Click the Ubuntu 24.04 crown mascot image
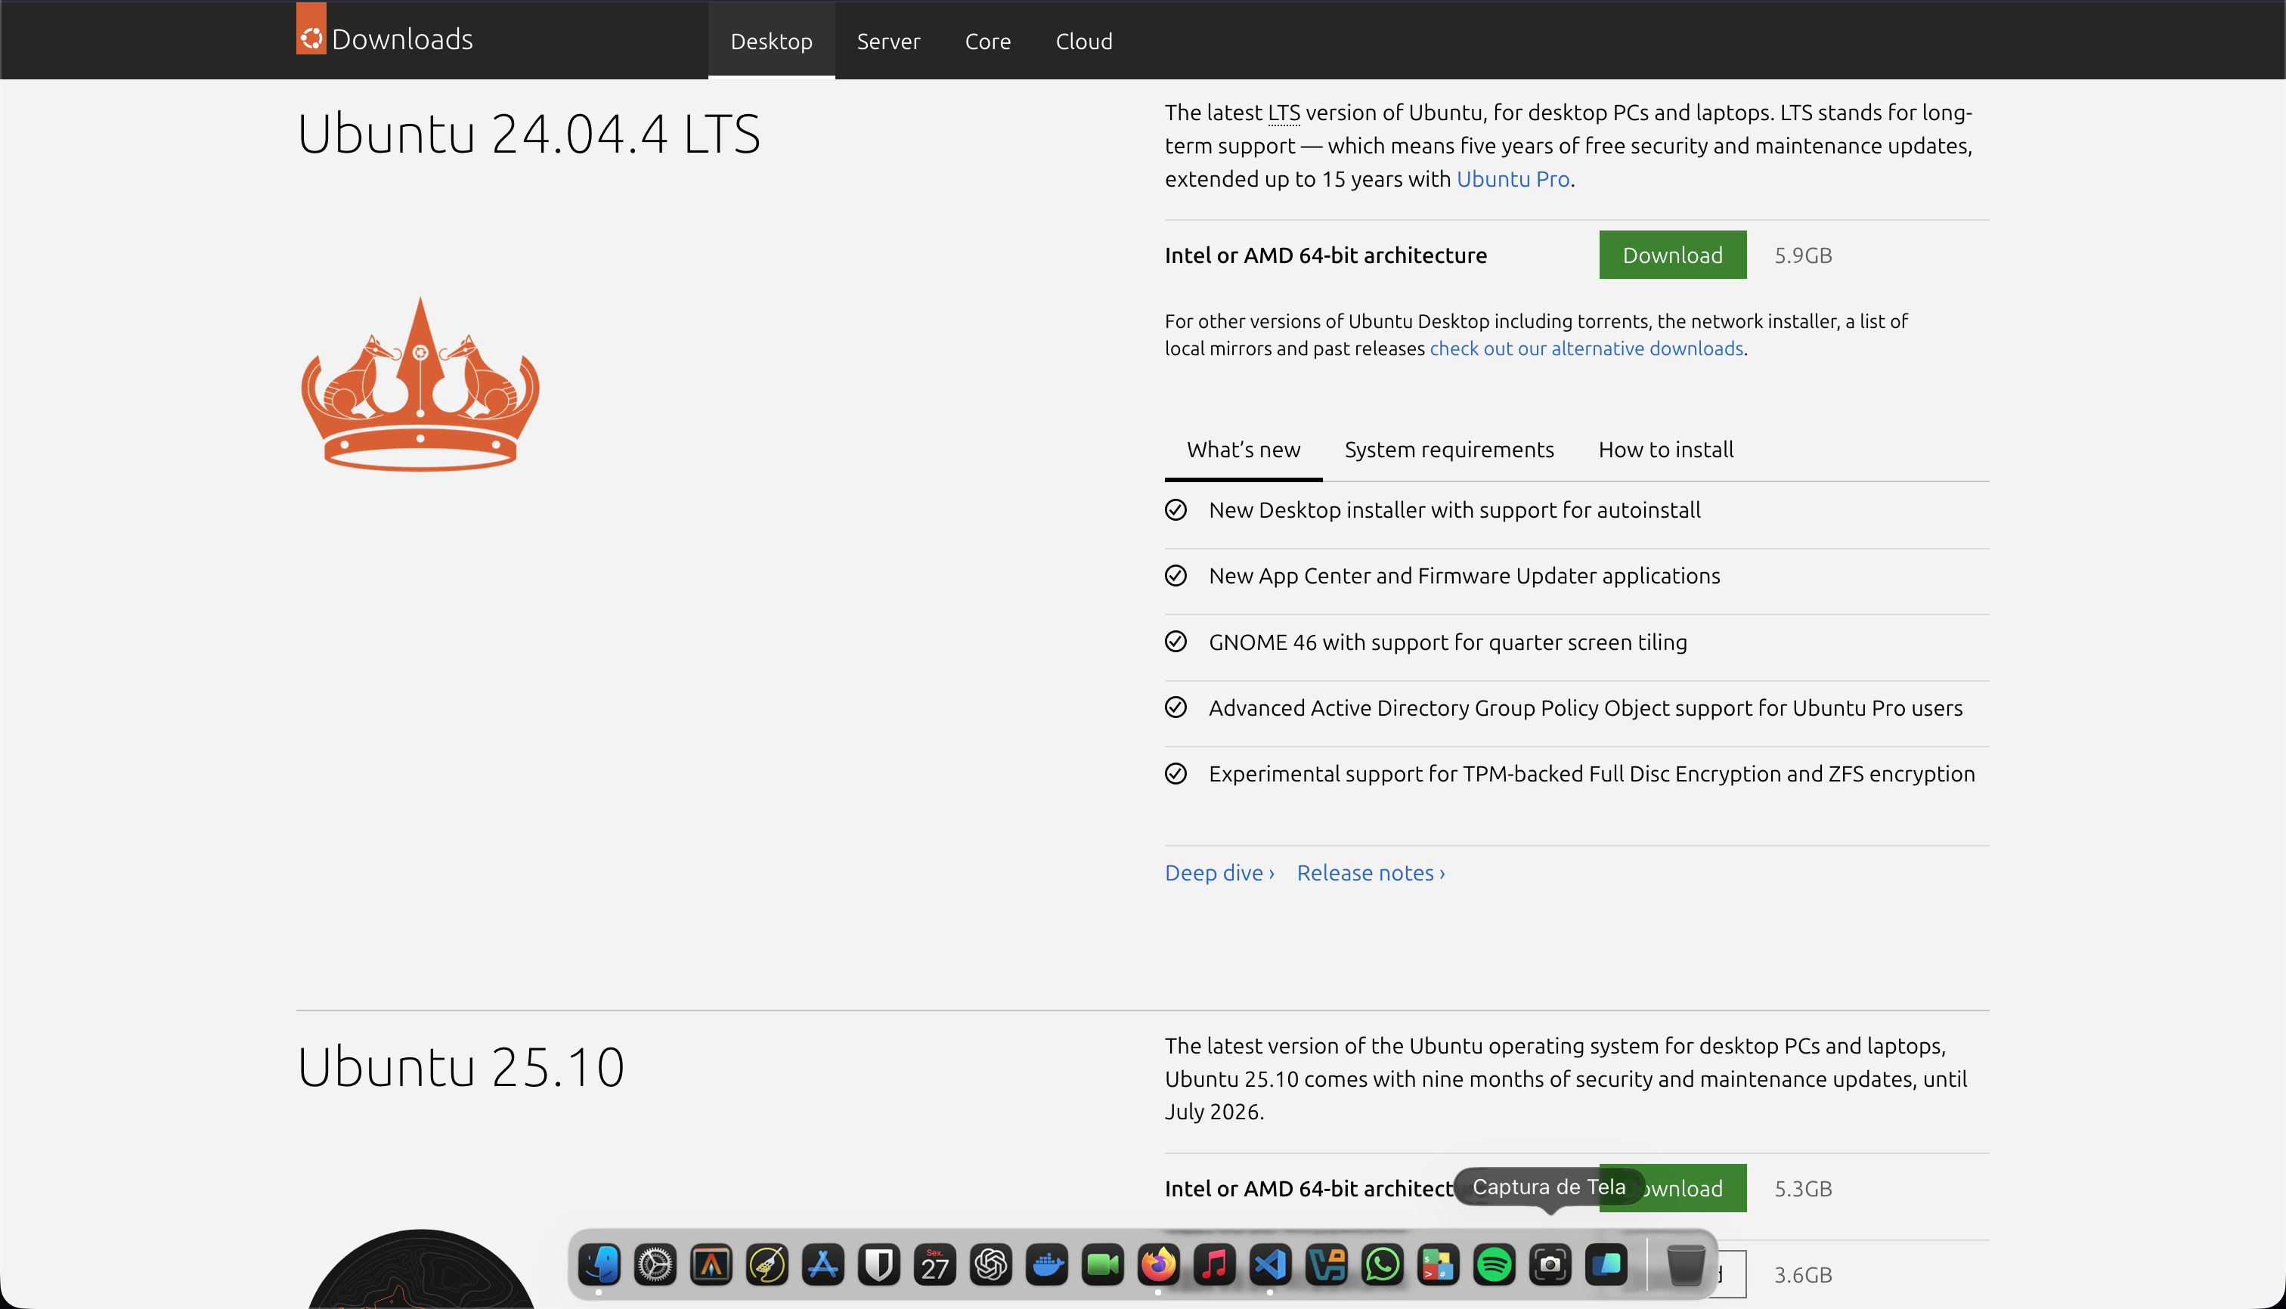2286x1309 pixels. [420, 385]
